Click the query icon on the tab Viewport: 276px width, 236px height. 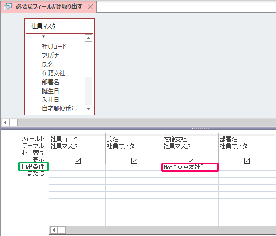[8, 7]
